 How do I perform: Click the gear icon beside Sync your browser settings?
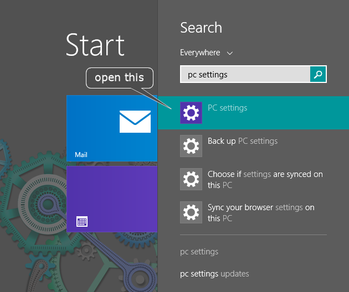point(191,212)
